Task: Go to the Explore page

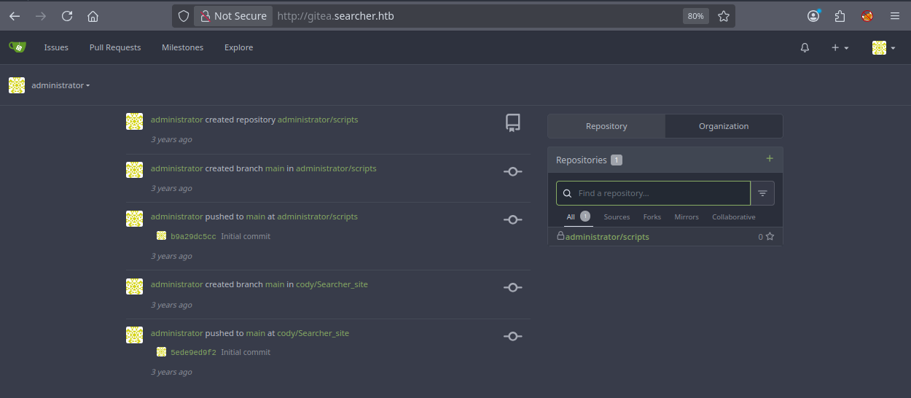Action: point(238,47)
